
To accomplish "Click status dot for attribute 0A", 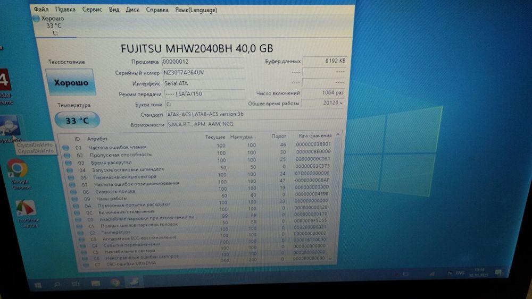I will 76,206.
